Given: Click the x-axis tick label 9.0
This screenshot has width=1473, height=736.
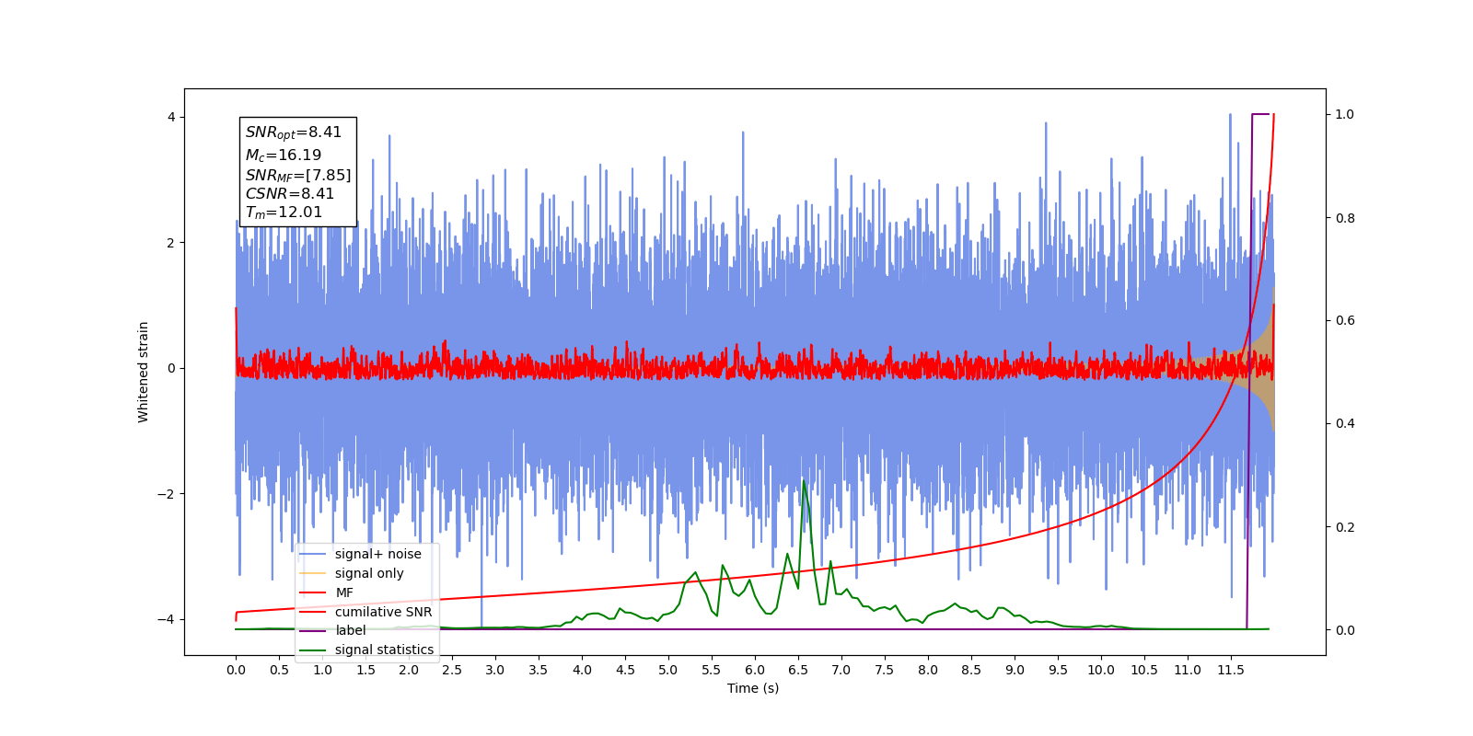Looking at the screenshot, I should [x=1015, y=670].
